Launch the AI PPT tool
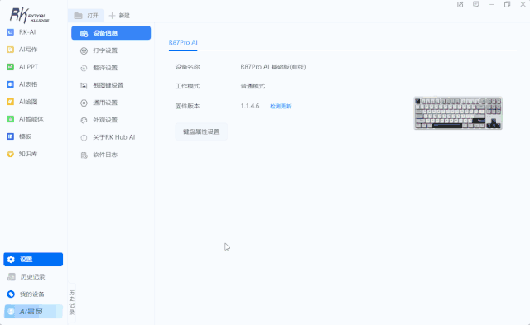Screen dimensions: 530x325 22,67
